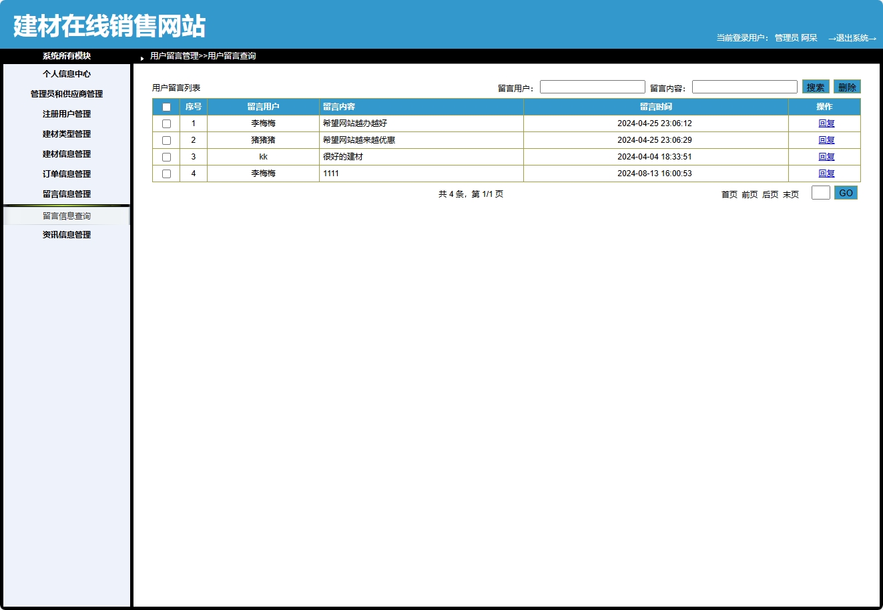Click the 搜索 button

click(816, 86)
